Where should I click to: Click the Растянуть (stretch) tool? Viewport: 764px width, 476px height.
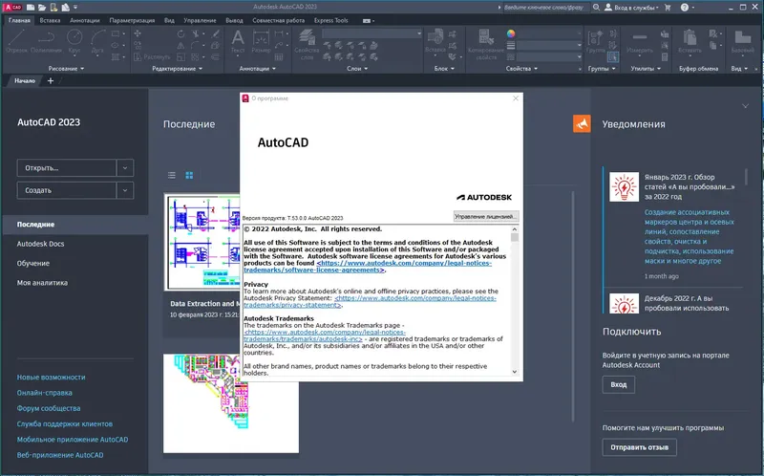click(x=152, y=57)
